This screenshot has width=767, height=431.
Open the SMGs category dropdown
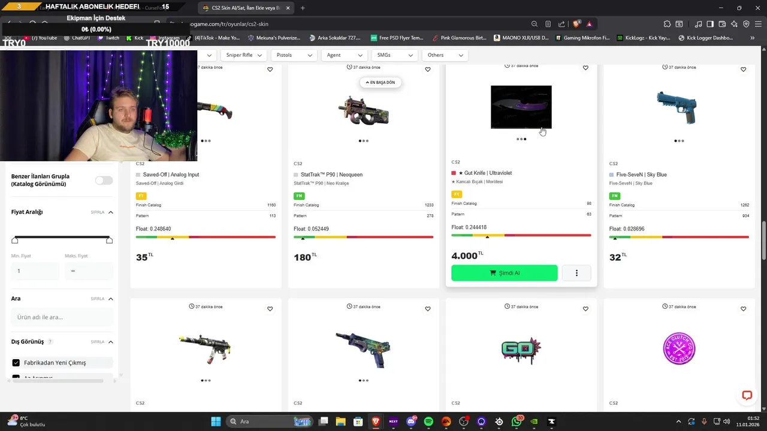pos(394,55)
